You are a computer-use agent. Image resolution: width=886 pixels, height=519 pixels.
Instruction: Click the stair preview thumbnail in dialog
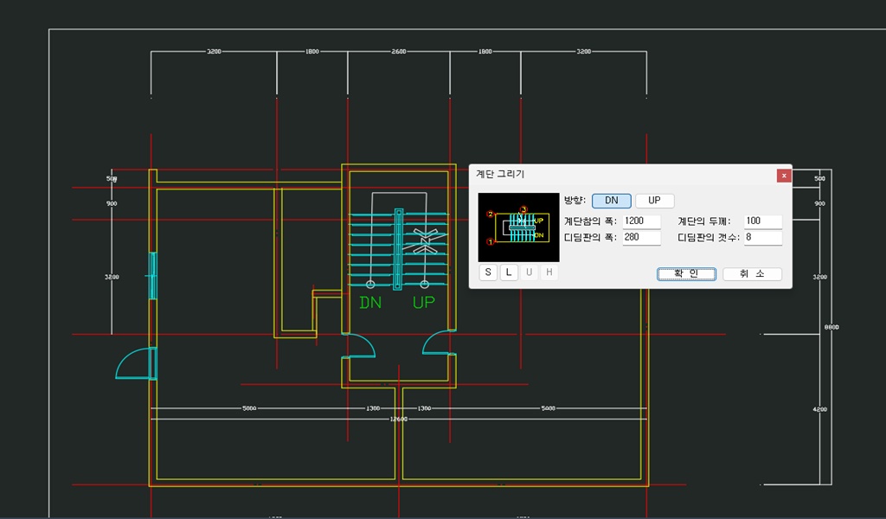pos(519,227)
